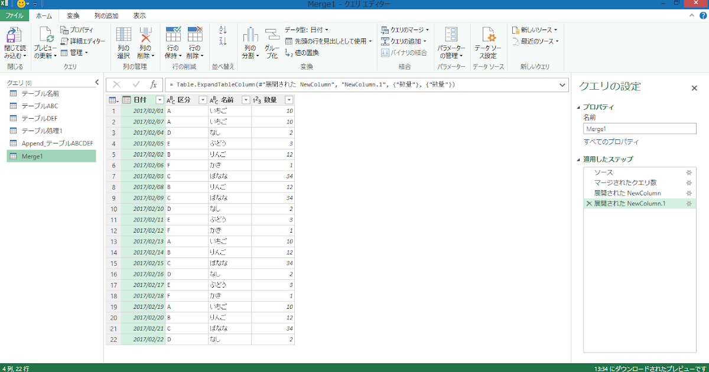Switch to the 変換 ribbon tab
Screen dimensions: 709x372
(x=73, y=15)
